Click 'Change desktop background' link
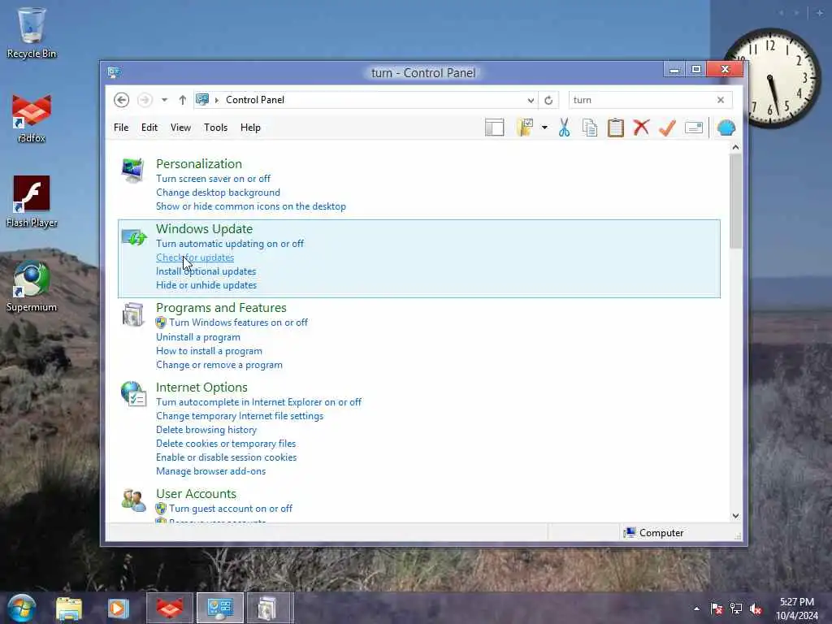 pyautogui.click(x=218, y=193)
